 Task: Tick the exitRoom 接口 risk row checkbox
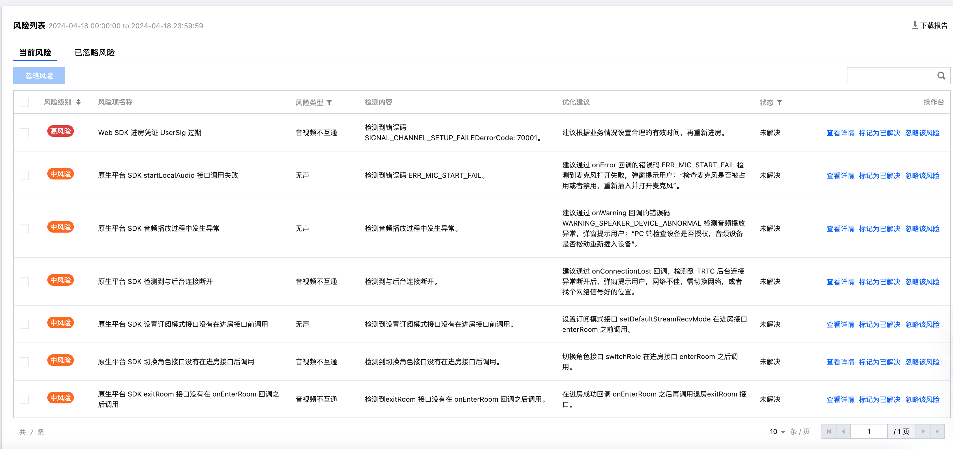coord(25,399)
